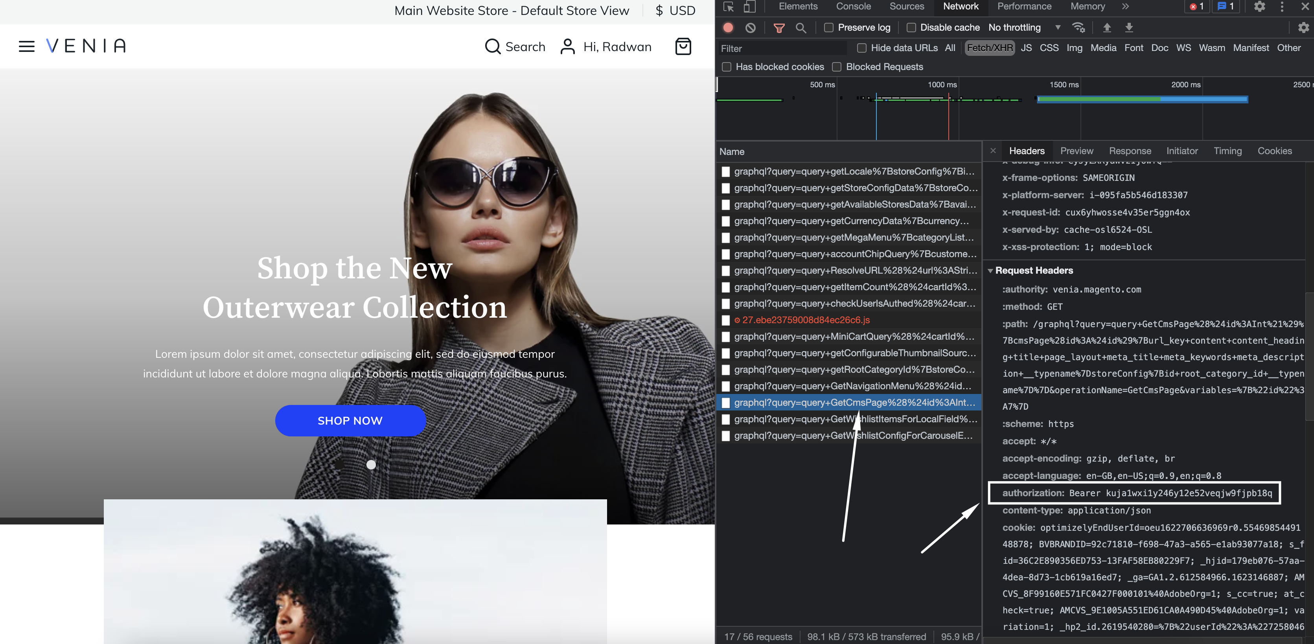Open the inspect element picker tool
Viewport: 1314px width, 644px height.
tap(729, 7)
